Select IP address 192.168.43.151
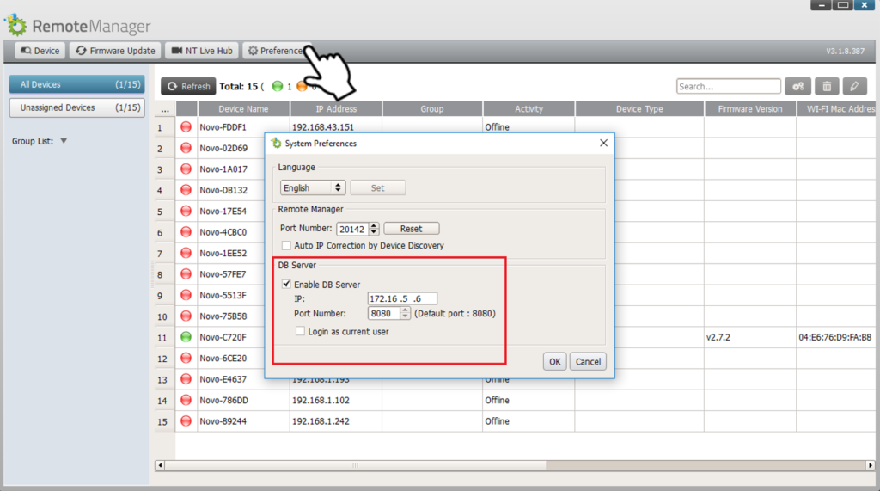The image size is (880, 491). tap(323, 127)
